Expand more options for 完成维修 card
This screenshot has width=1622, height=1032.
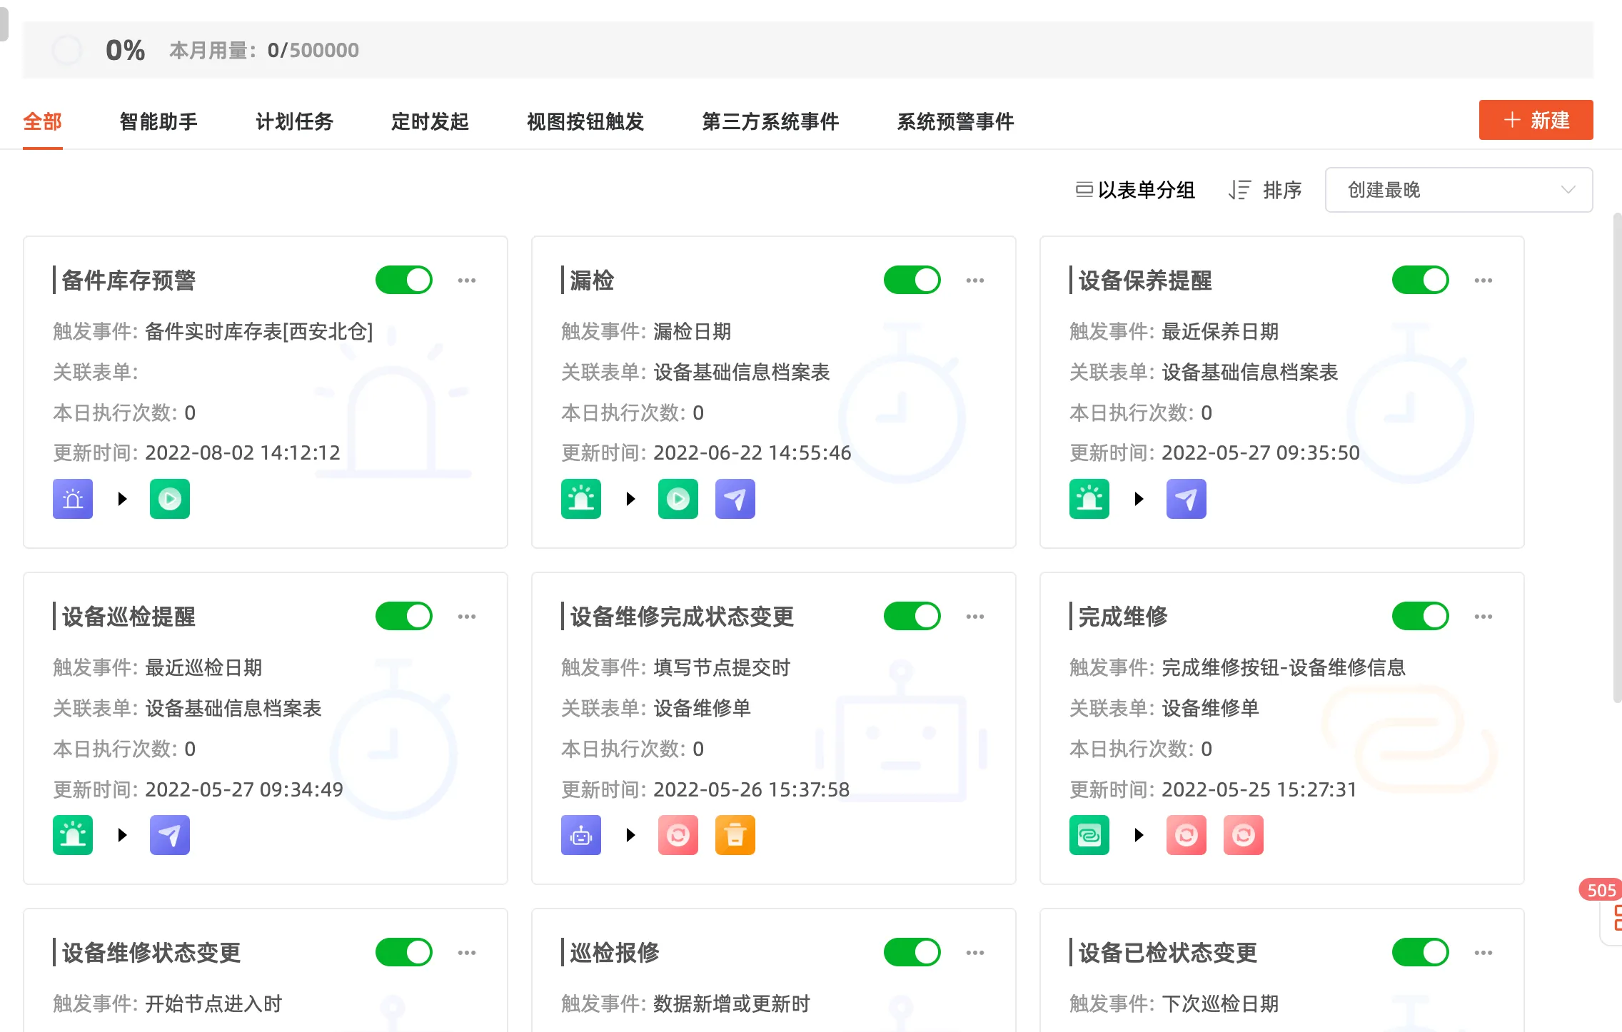[1483, 617]
